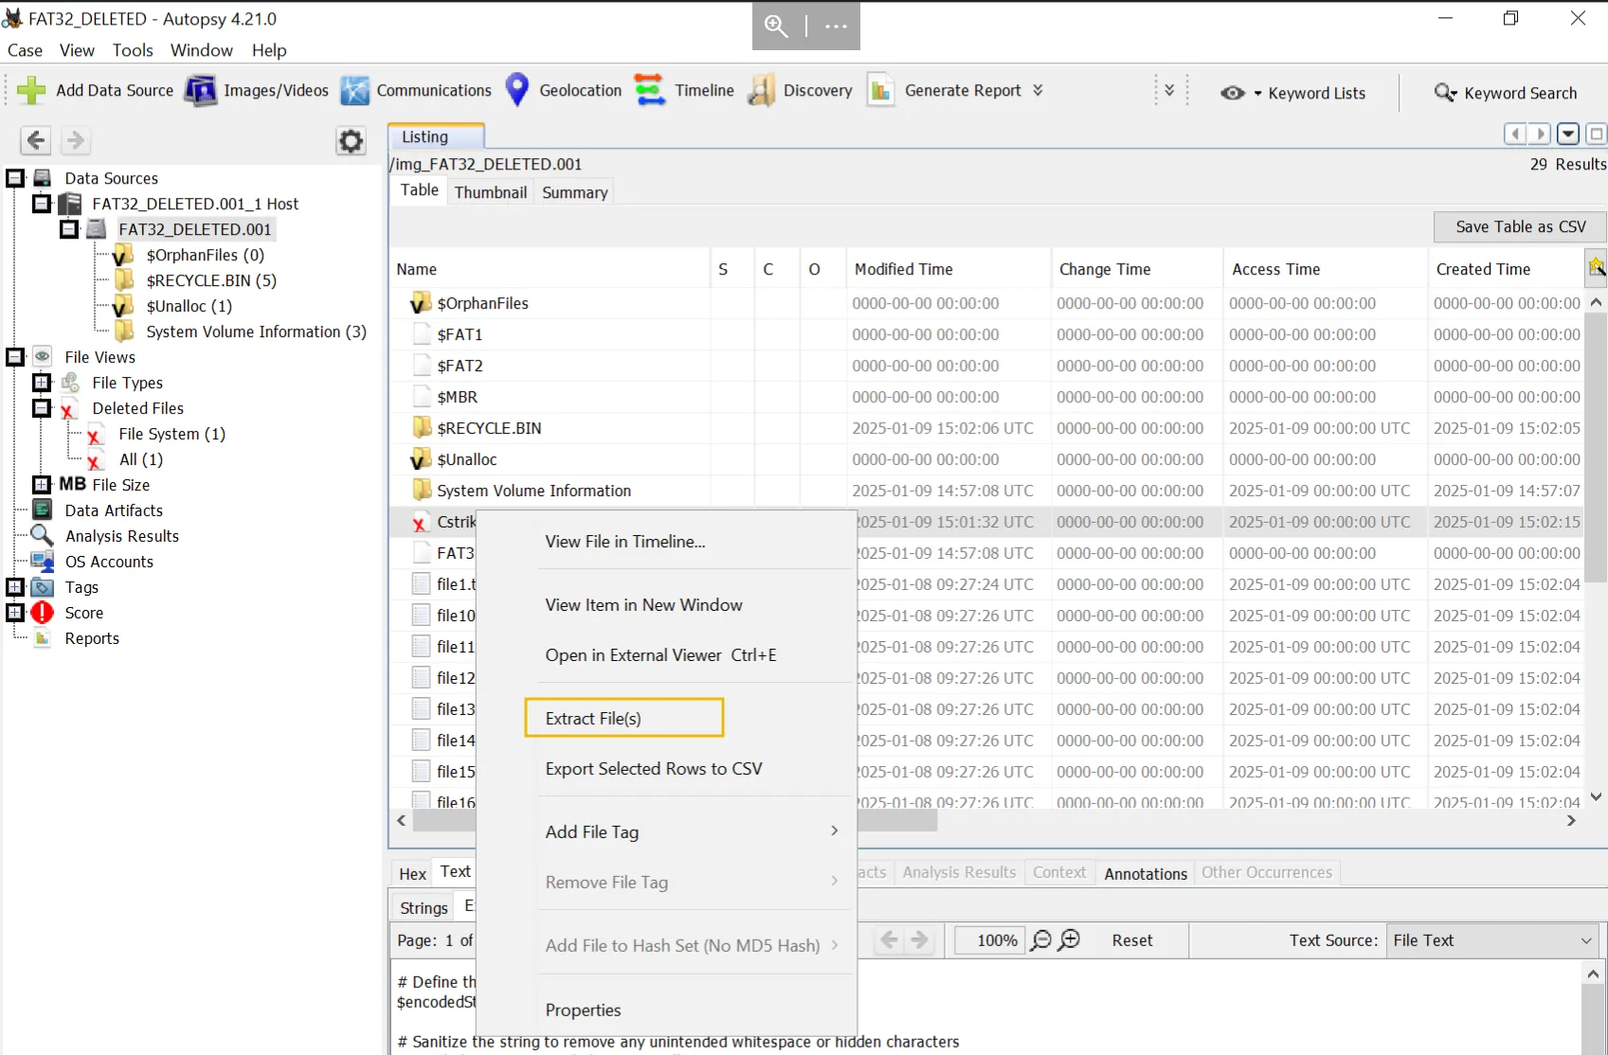Zoom out the text view
The width and height of the screenshot is (1608, 1055).
pyautogui.click(x=1040, y=940)
